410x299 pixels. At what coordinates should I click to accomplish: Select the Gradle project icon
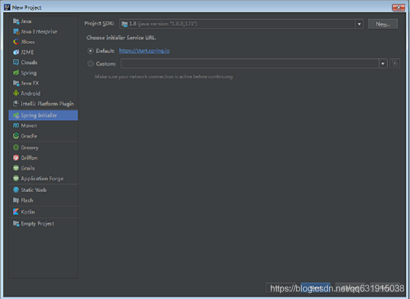pos(16,136)
